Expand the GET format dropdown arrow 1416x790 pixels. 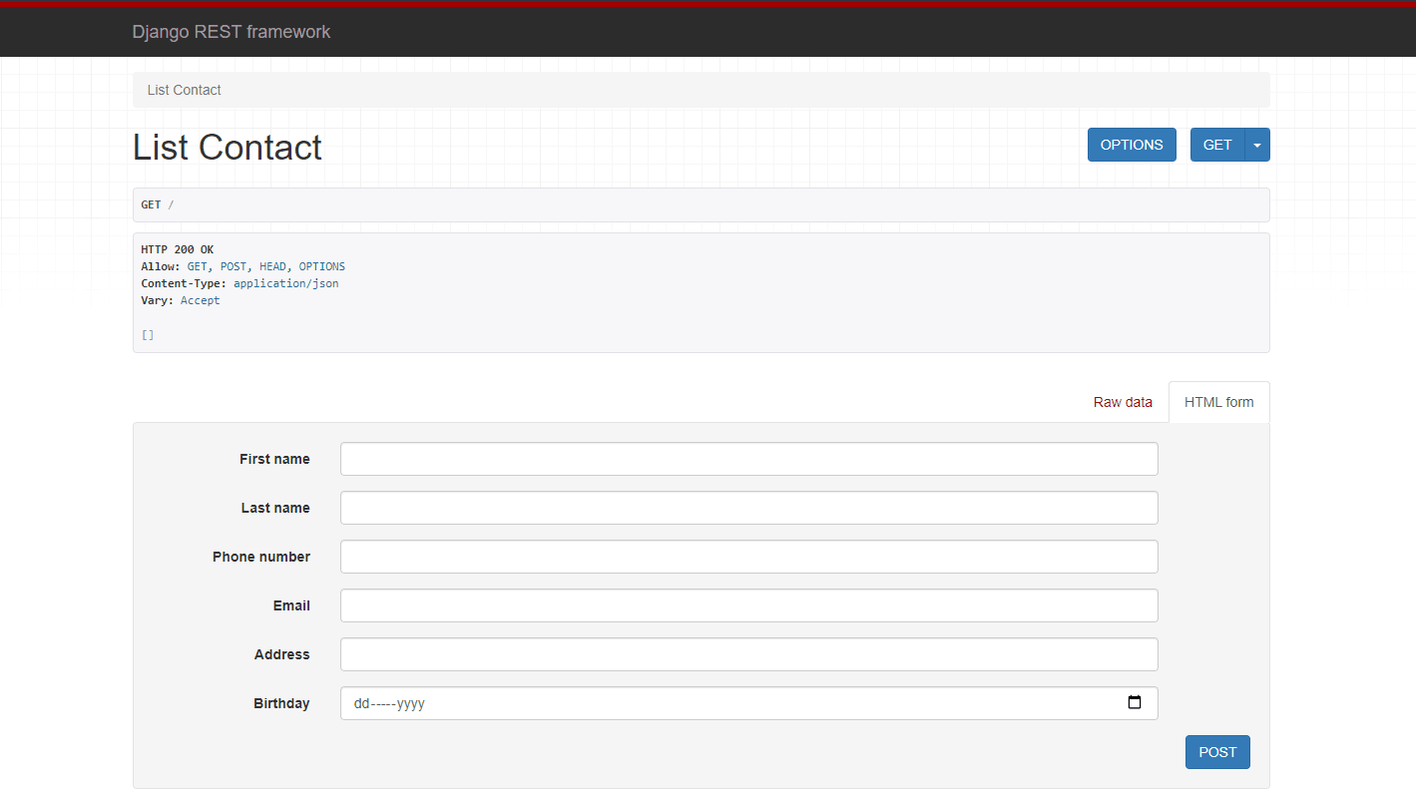[x=1257, y=145]
